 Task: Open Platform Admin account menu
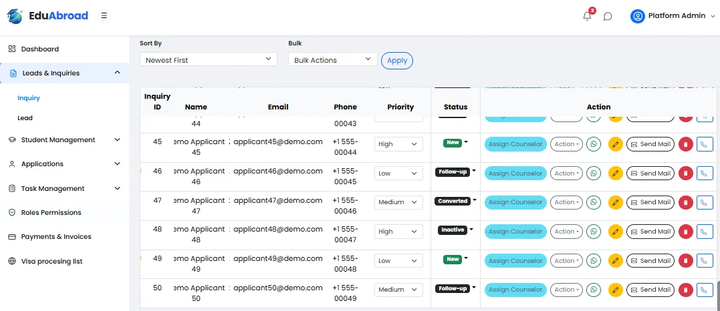click(x=673, y=16)
